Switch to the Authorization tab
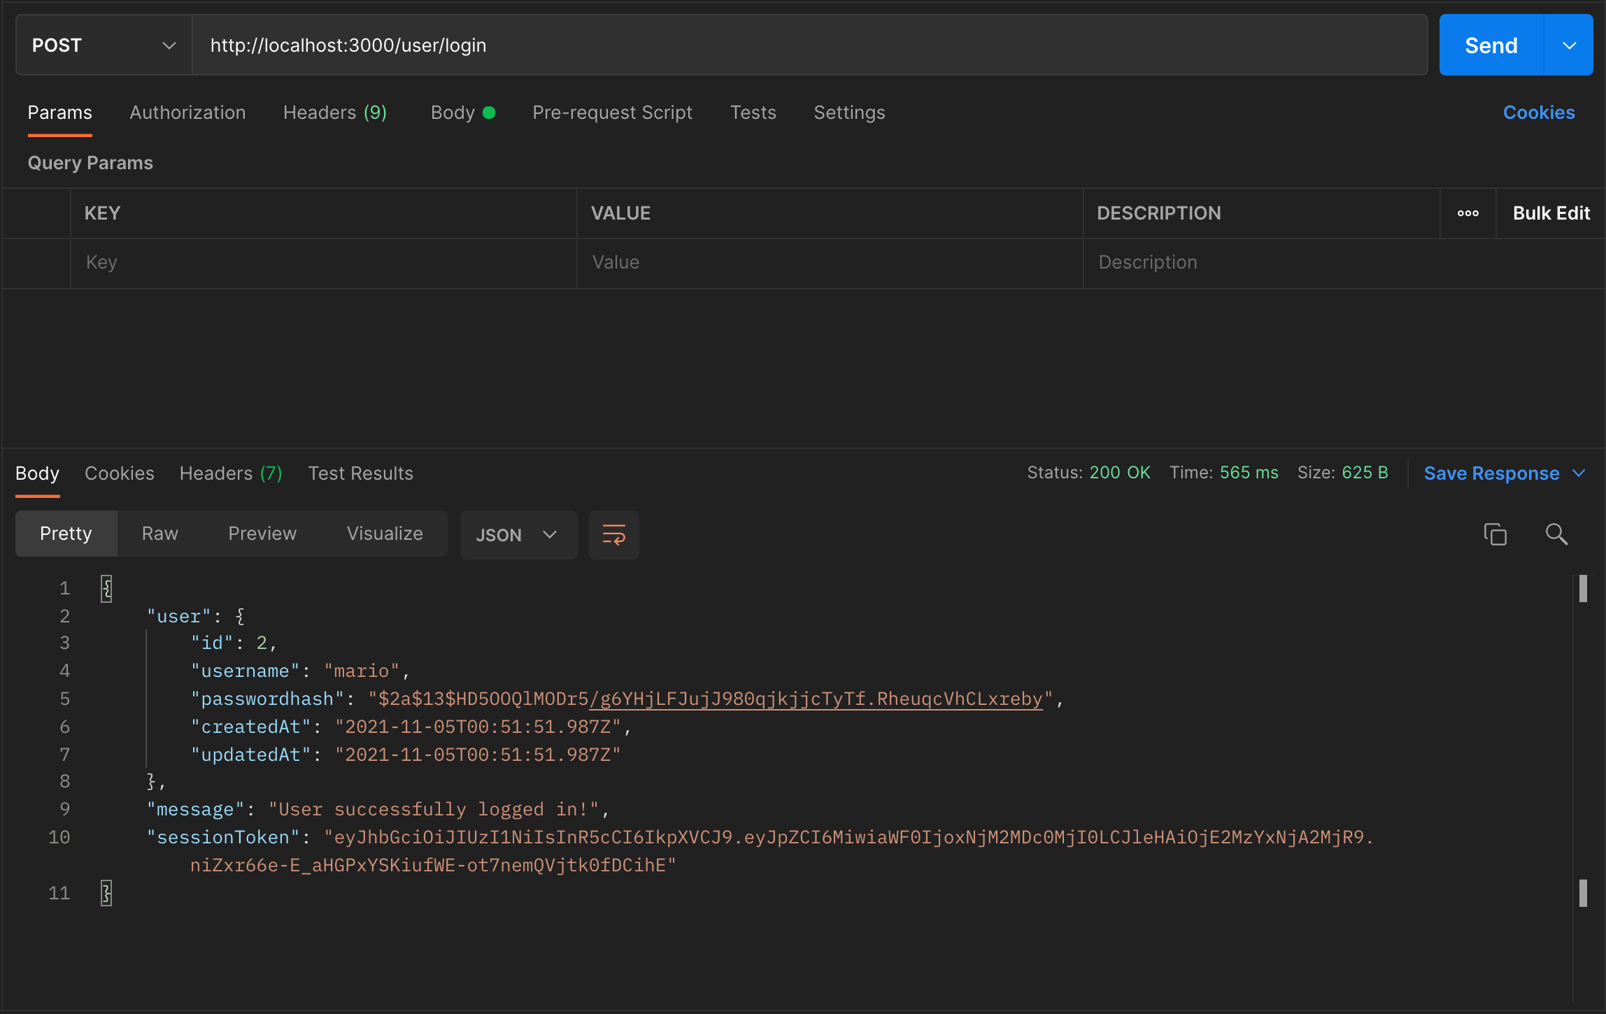Screen dimensions: 1606x1014 coord(187,113)
